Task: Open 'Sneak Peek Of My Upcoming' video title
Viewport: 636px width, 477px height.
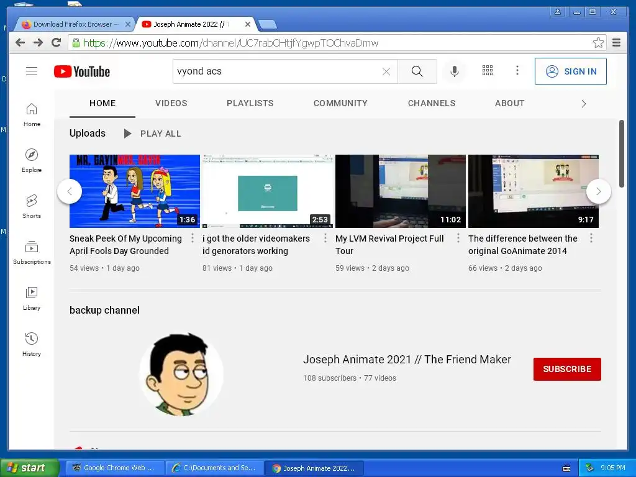Action: (125, 245)
